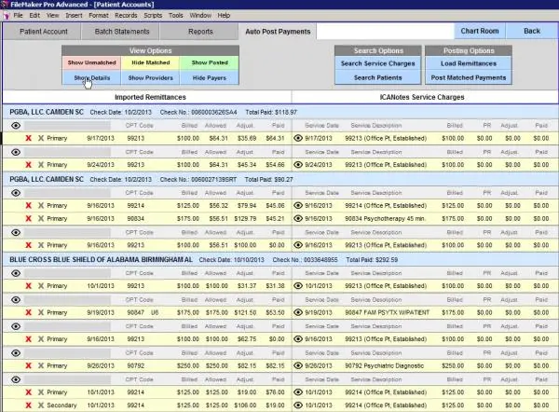Click blank field beside Auto Post Payments tab

tap(385, 32)
